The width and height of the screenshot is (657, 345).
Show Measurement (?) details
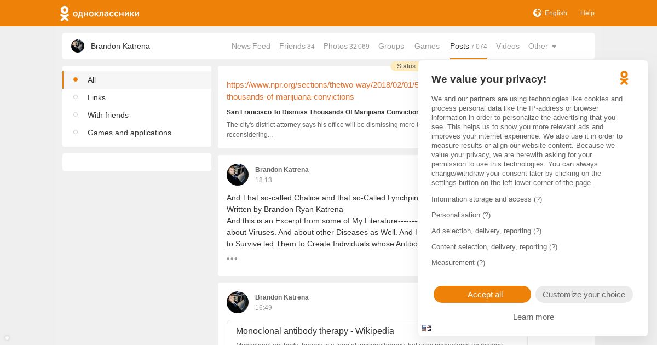[458, 263]
